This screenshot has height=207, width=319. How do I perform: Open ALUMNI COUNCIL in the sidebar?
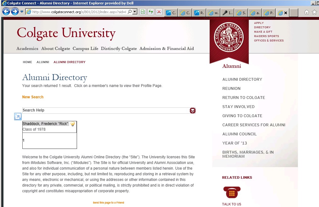(x=239, y=134)
